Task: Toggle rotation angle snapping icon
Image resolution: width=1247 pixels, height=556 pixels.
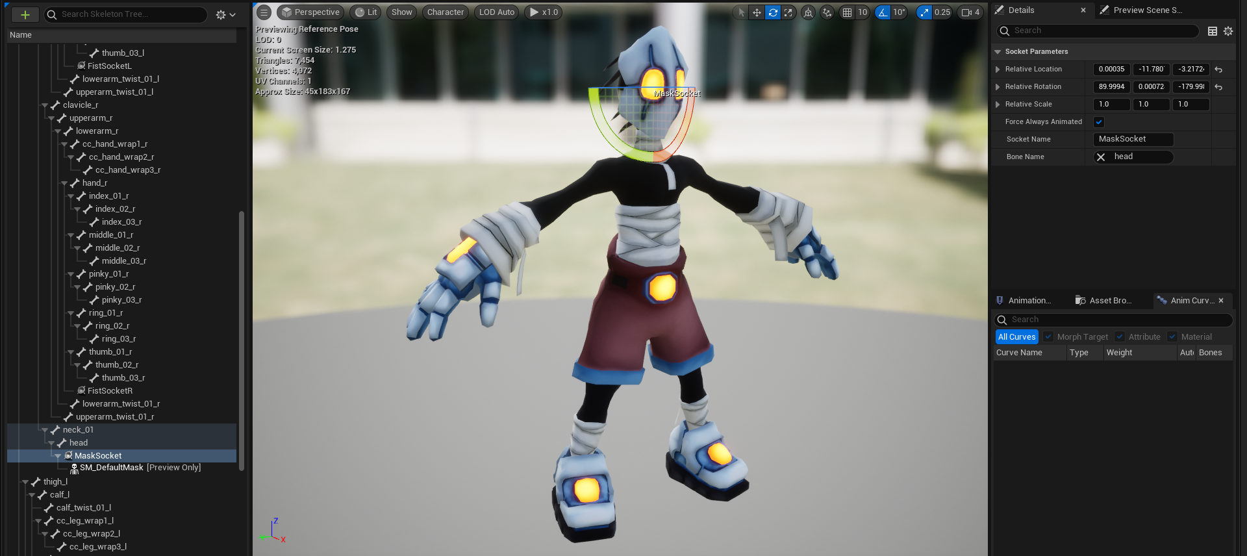Action: point(883,12)
